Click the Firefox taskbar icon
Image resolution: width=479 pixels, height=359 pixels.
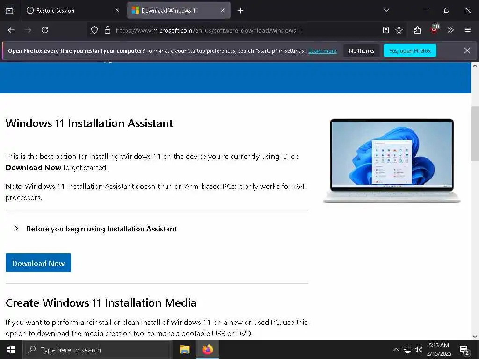click(208, 350)
